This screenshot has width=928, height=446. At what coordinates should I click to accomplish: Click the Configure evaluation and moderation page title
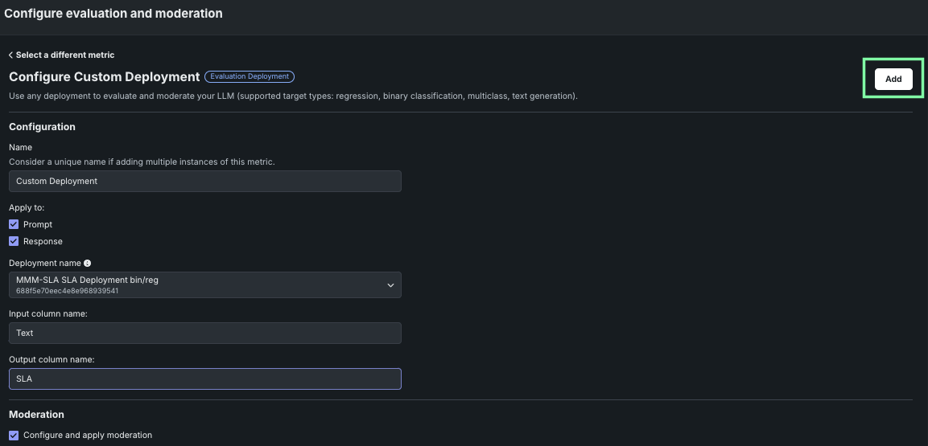click(x=113, y=14)
